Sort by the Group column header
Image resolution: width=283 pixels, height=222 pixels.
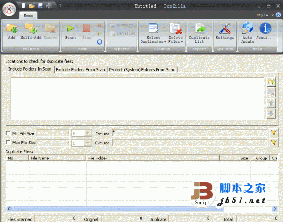coord(260,158)
